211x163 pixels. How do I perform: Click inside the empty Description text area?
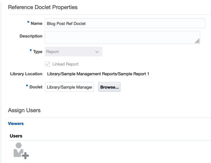tap(121, 37)
